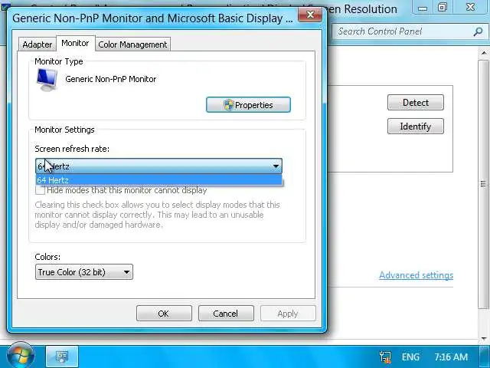Open the Advanced settings link
The image size is (490, 368).
tap(416, 275)
